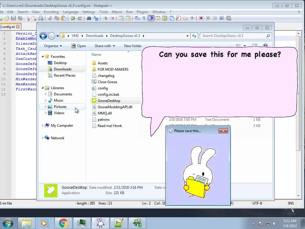Toggle Synchronize Horizontal Scrolling icon
Screen dimensions: 305x229
click(128, 18)
